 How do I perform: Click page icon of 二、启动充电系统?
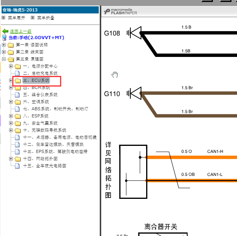point(17,74)
